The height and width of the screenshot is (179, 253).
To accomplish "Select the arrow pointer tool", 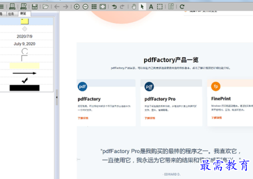I will click(142, 7).
